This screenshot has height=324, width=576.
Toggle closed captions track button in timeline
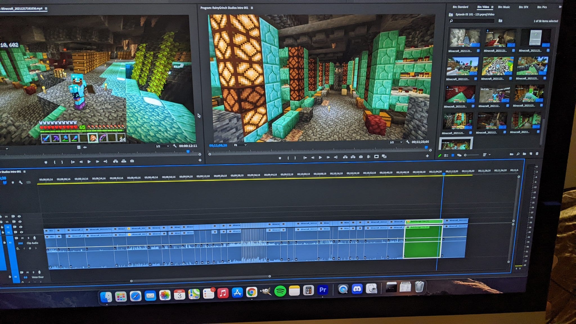pyautogui.click(x=28, y=182)
